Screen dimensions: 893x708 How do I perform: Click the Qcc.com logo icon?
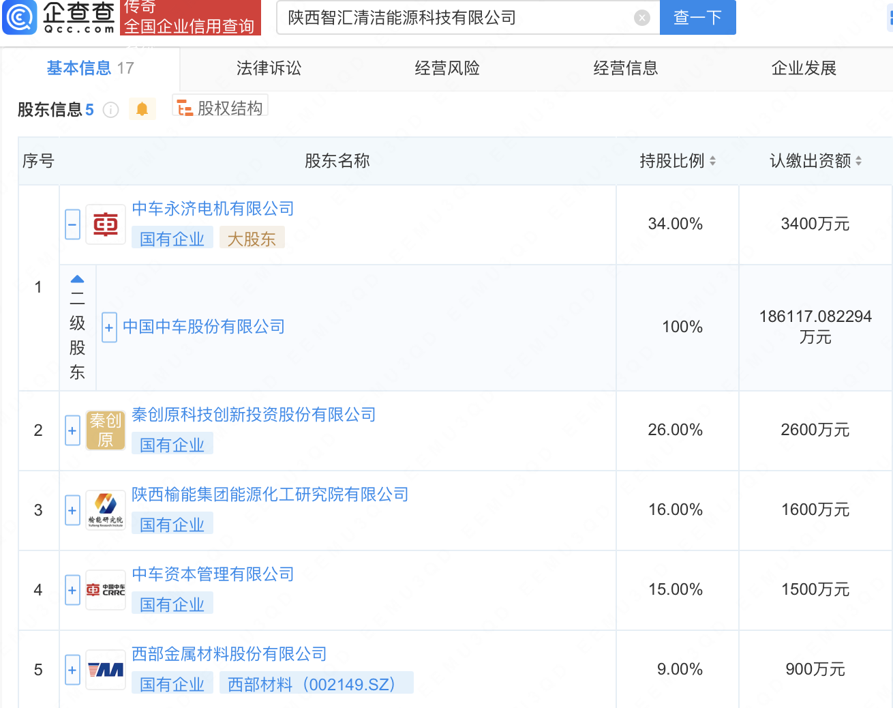(x=20, y=17)
